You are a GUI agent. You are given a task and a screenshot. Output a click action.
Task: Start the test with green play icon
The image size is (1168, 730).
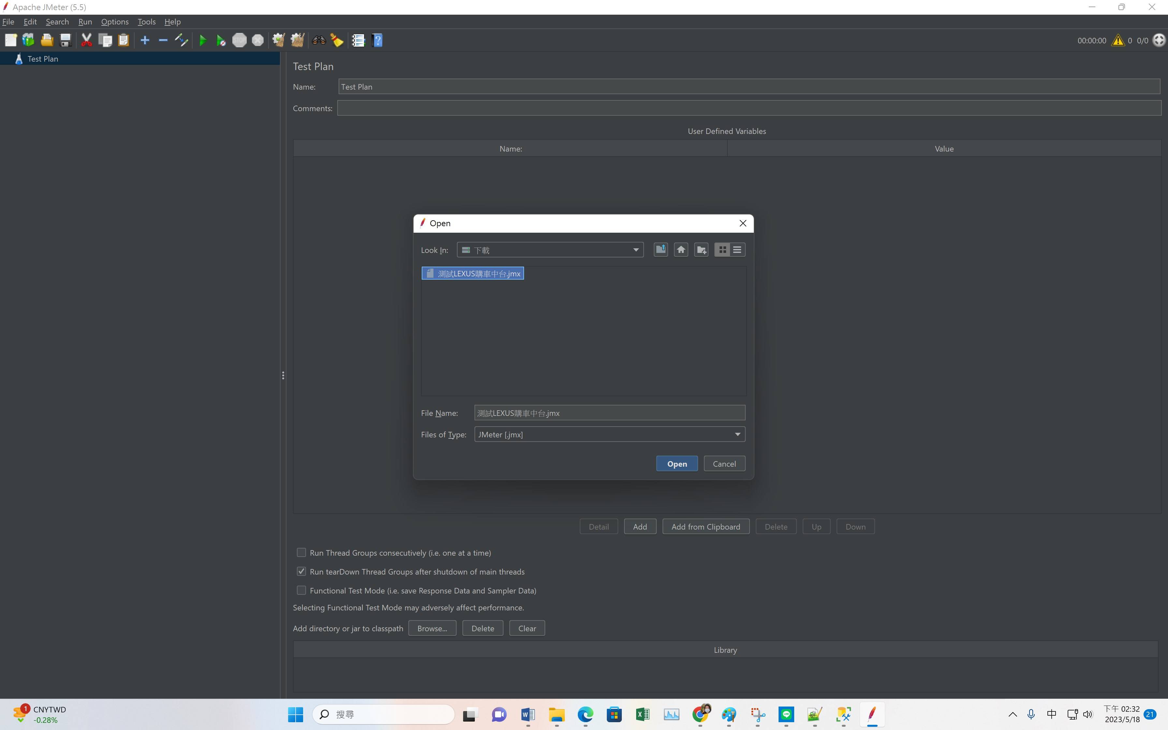pos(203,40)
